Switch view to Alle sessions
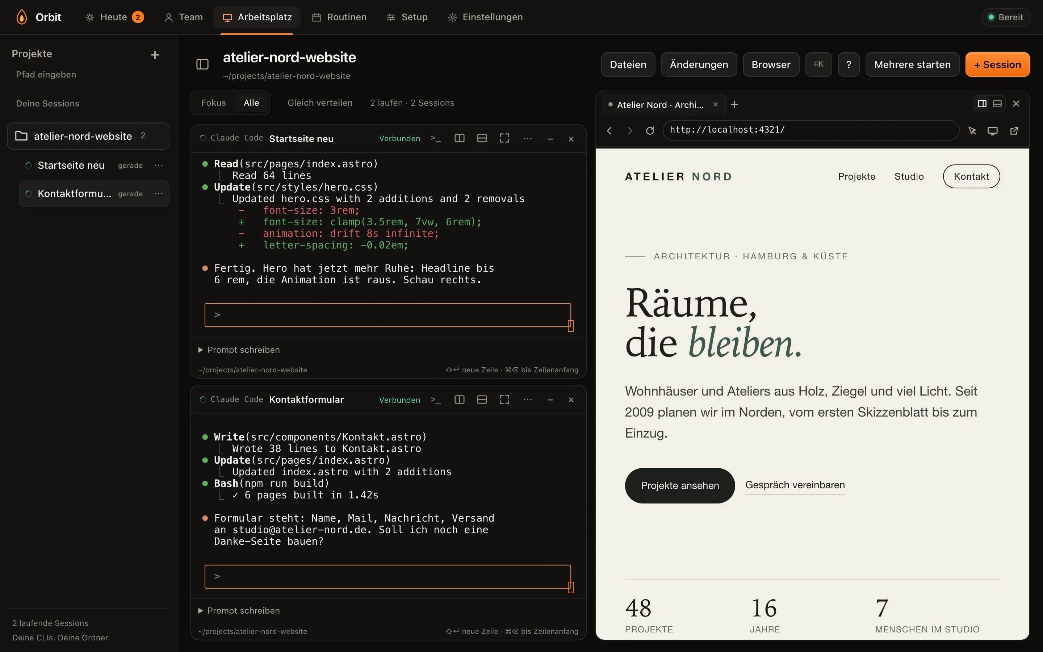This screenshot has width=1043, height=652. point(251,103)
